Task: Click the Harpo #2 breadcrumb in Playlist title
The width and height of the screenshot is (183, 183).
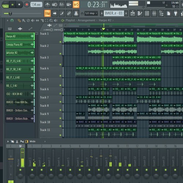Action: click(x=105, y=20)
